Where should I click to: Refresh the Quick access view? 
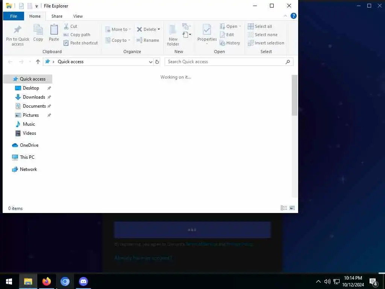(x=157, y=62)
